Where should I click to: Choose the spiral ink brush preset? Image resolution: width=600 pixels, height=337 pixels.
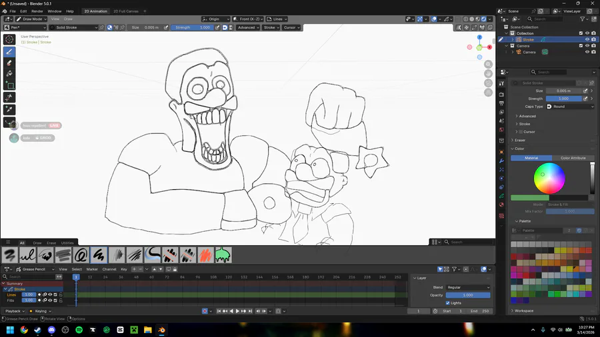[81, 255]
